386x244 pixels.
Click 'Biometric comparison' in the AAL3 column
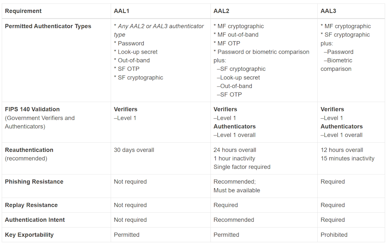point(337,65)
